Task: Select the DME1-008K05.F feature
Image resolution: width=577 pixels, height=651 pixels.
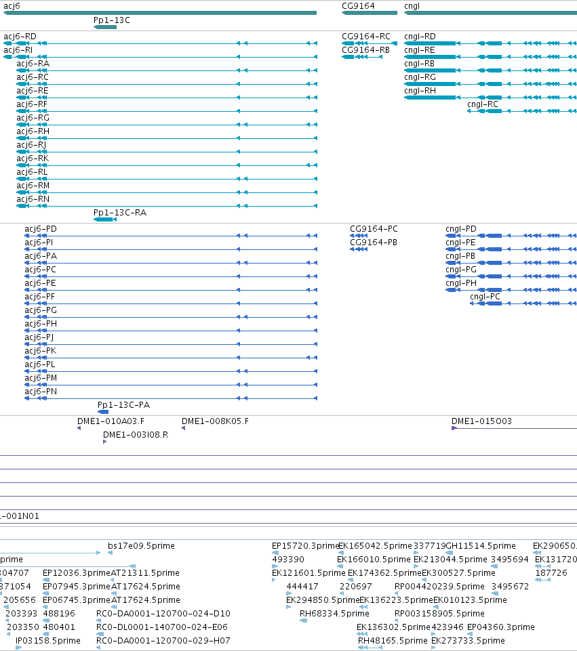Action: 215,421
